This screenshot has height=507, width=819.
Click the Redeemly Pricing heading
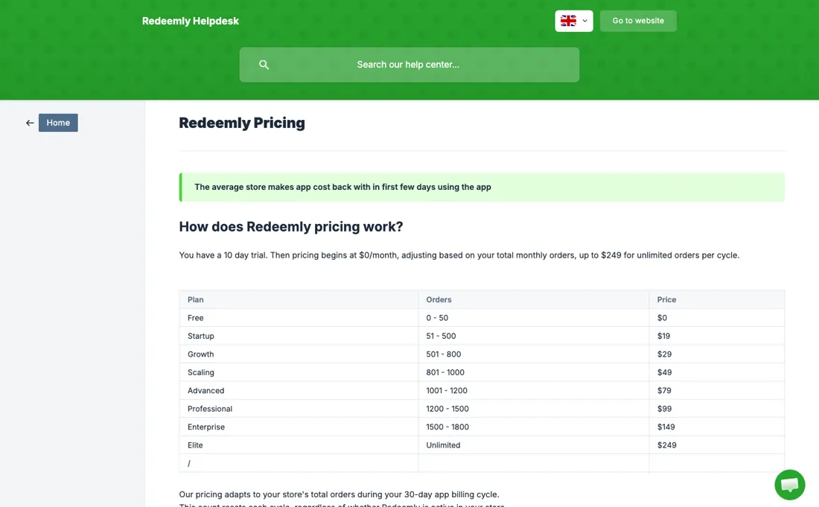coord(242,123)
